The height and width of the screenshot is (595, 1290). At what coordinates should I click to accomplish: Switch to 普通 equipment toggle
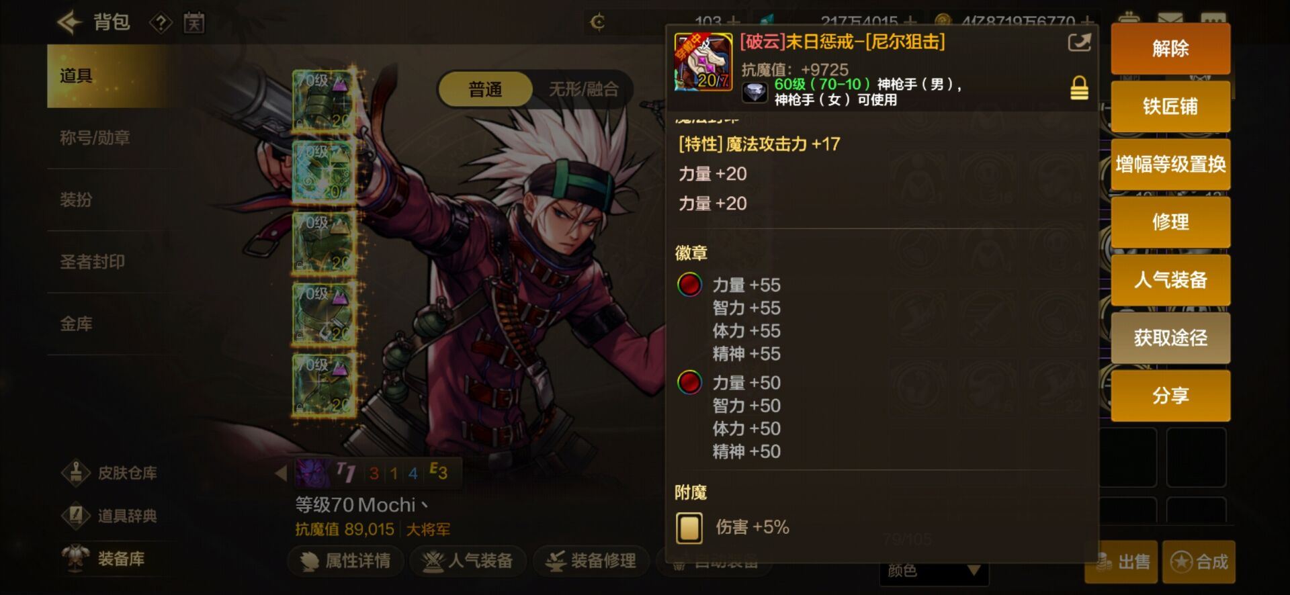[485, 89]
